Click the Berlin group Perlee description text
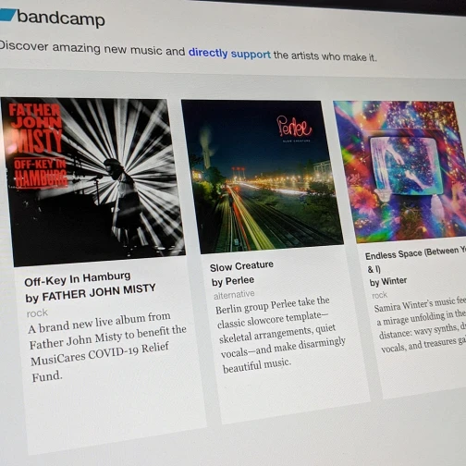Image resolution: width=466 pixels, height=466 pixels. point(280,335)
